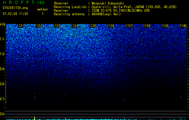
Task: Click the 1133 time marker
Action: click(x=56, y=26)
